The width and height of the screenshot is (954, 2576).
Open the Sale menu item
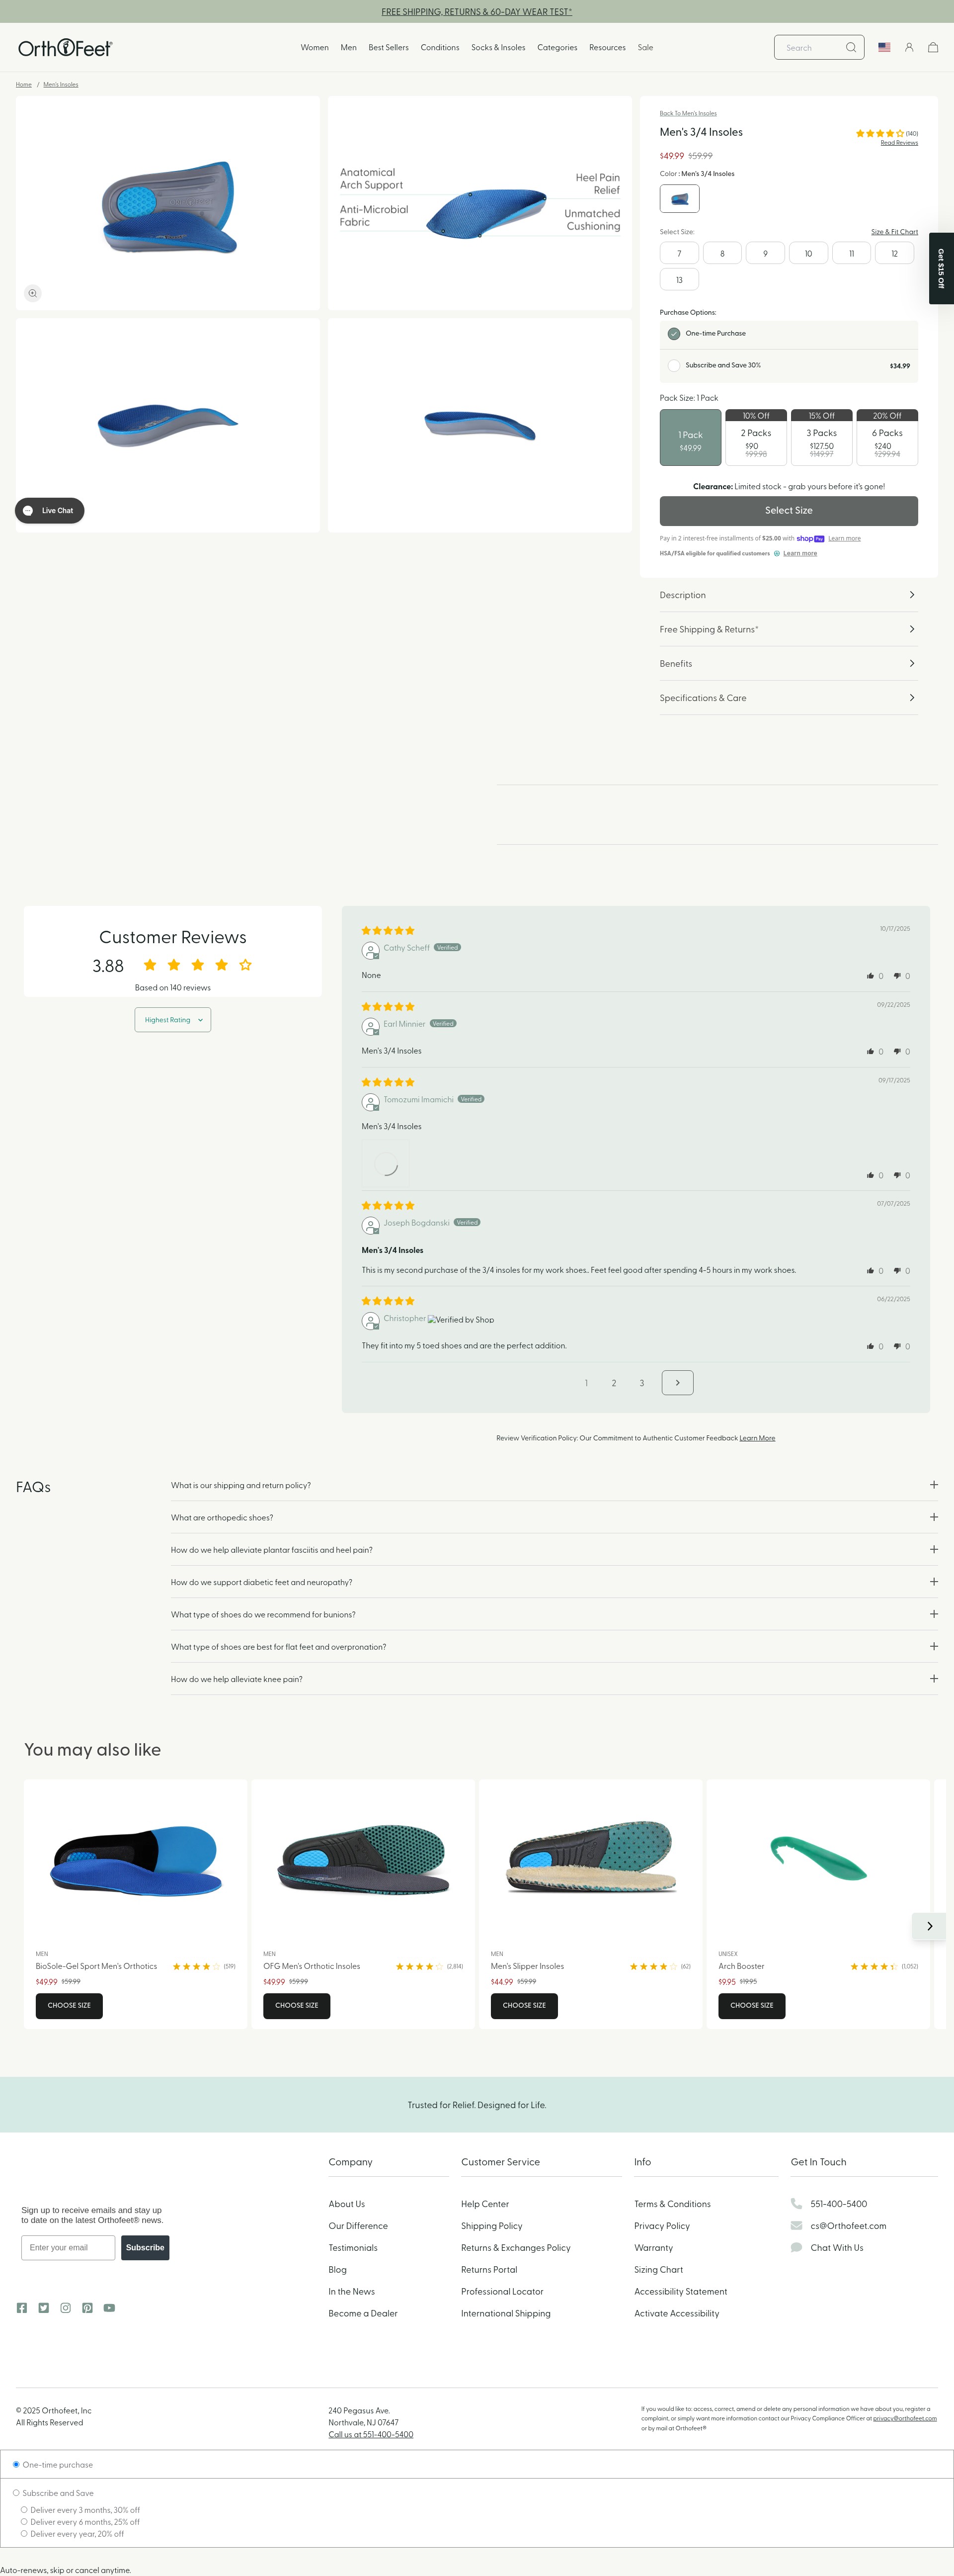pos(645,47)
